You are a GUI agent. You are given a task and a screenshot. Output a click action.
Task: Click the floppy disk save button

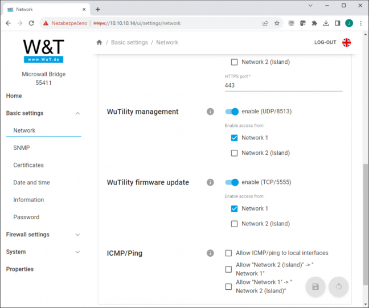pos(315,286)
